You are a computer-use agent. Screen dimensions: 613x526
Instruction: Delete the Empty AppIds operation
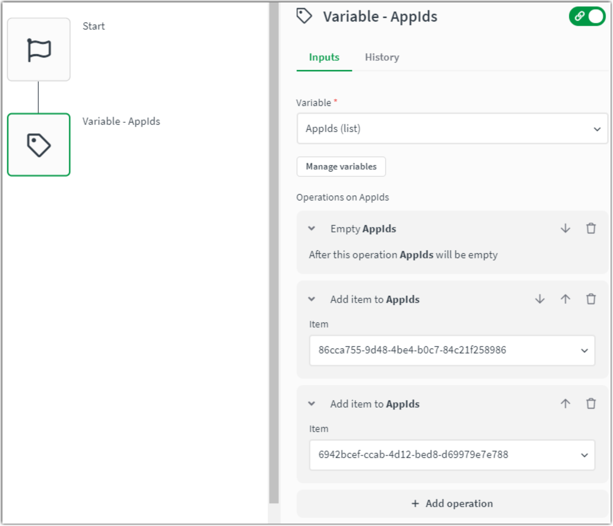tap(591, 228)
